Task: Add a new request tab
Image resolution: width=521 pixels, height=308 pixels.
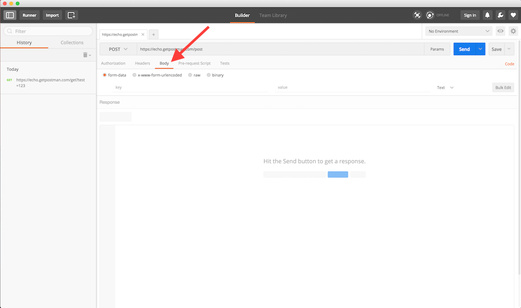Action: (x=154, y=34)
